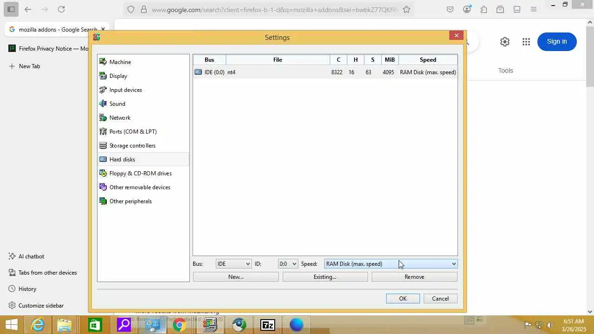Click the New... hard disk button
This screenshot has height=334, width=594.
pyautogui.click(x=236, y=276)
